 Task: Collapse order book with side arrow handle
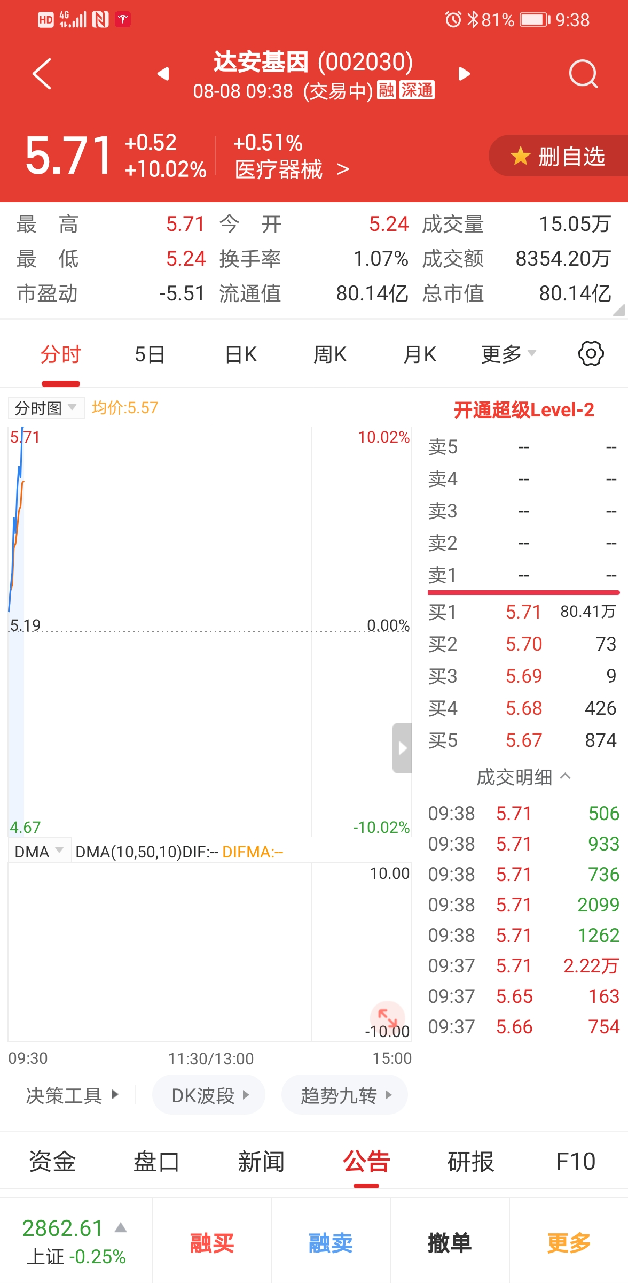[402, 748]
